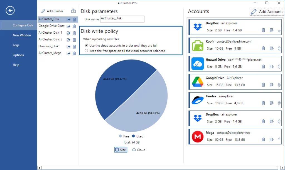Open the Logs menu item
This screenshot has width=285, height=170.
[x=16, y=45]
